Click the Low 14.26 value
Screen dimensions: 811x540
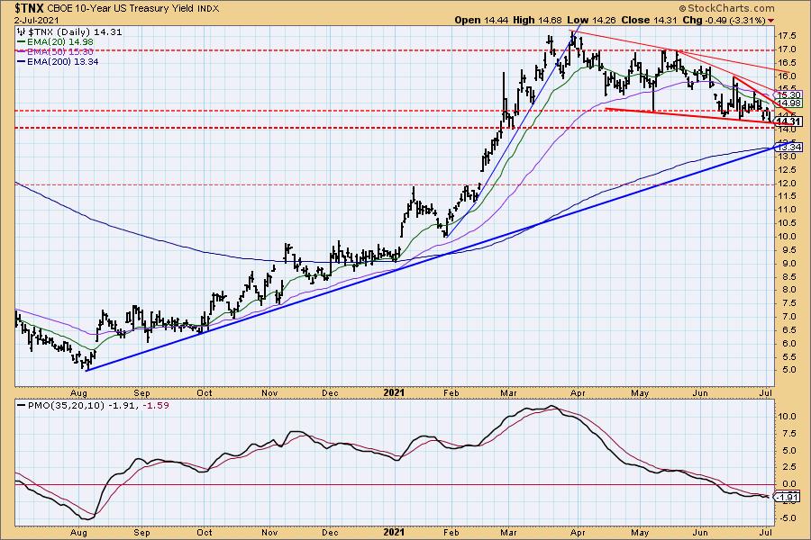(x=591, y=20)
